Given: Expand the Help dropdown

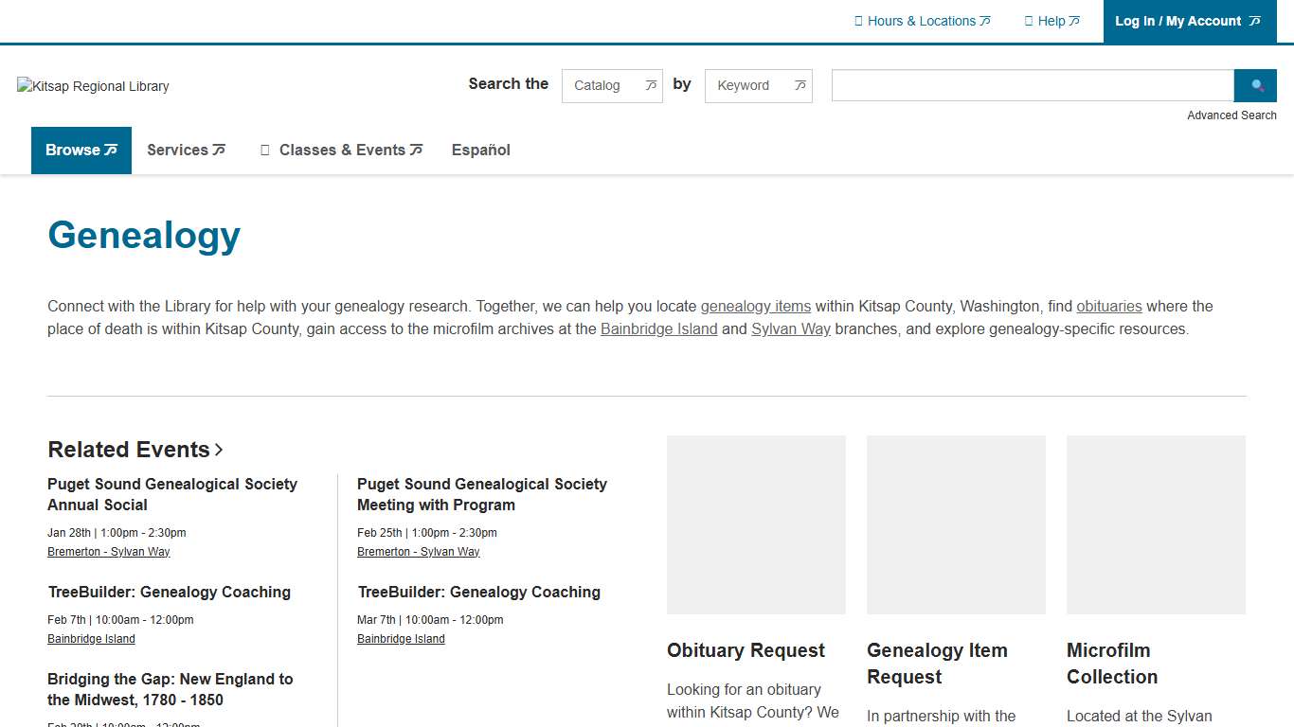Looking at the screenshot, I should pos(1051,21).
